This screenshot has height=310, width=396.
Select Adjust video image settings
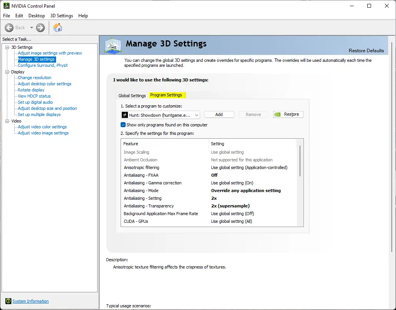pyautogui.click(x=43, y=133)
